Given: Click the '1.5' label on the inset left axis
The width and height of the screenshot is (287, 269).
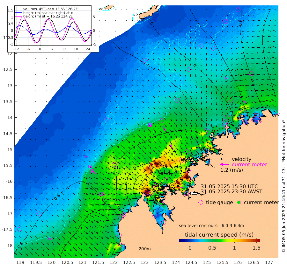Looking at the screenshot, I should tap(11, 10).
